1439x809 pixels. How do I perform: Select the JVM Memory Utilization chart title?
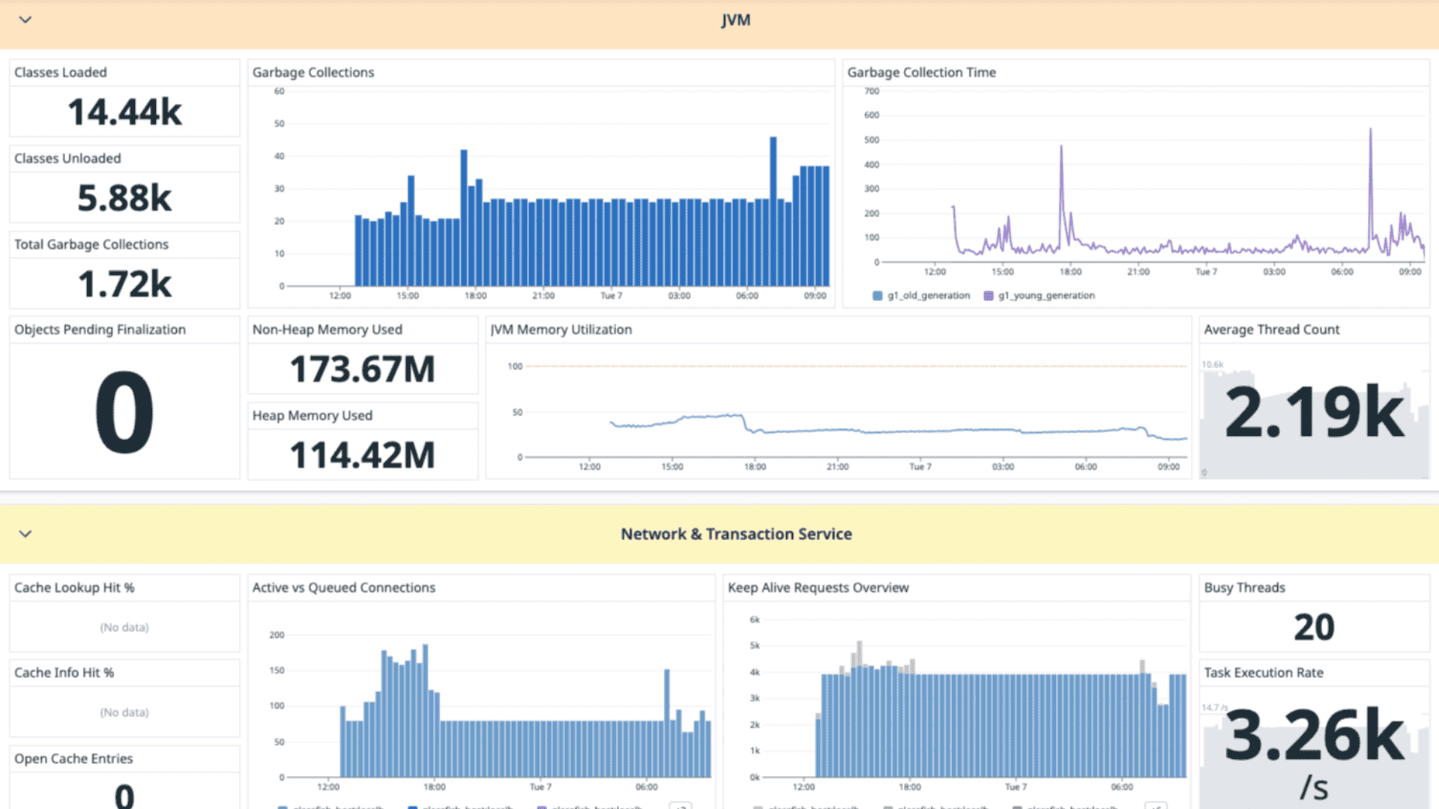tap(561, 330)
